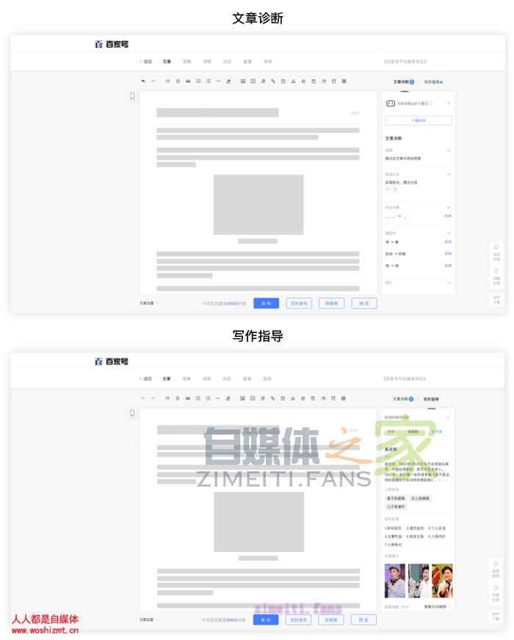
Task: Select Heading (H) icon in the upper editor toolbar
Action: 167,81
